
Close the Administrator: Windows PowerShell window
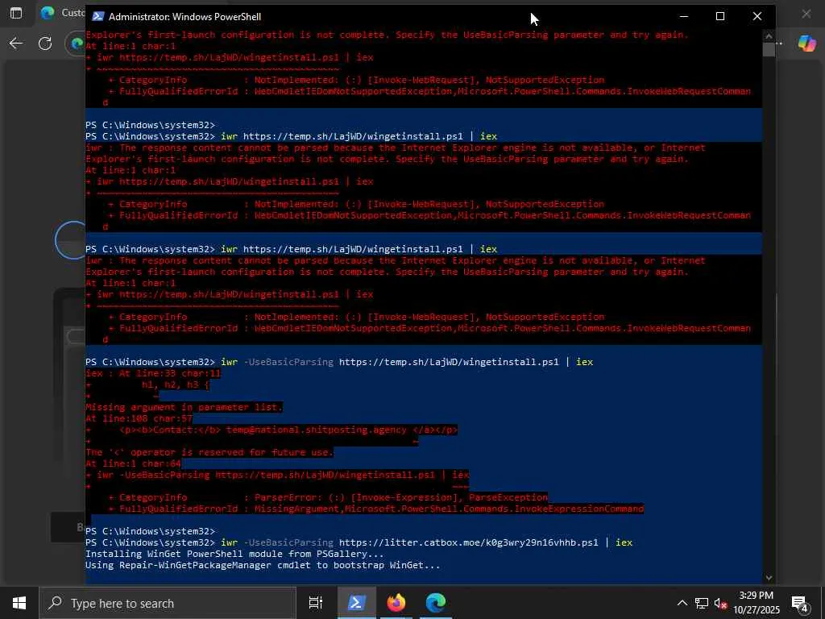[757, 16]
